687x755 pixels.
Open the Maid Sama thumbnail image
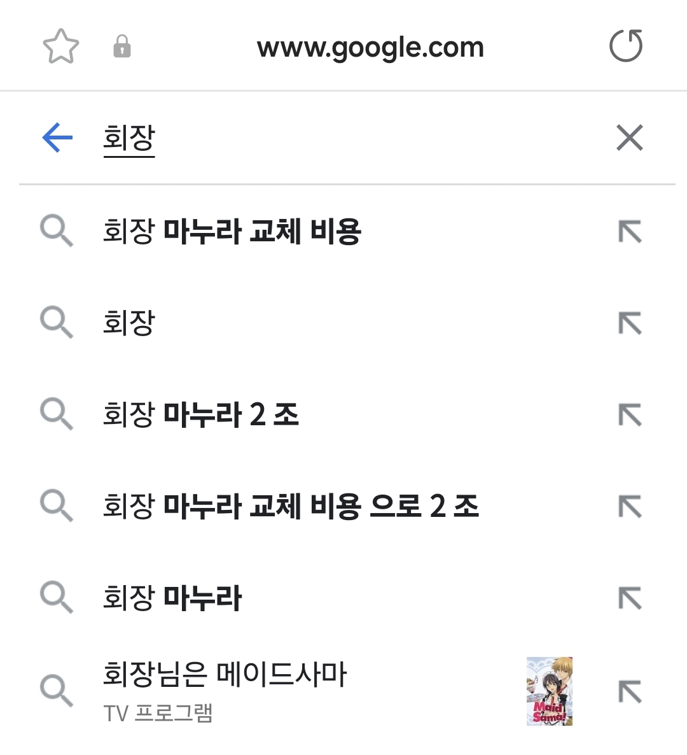coord(550,691)
